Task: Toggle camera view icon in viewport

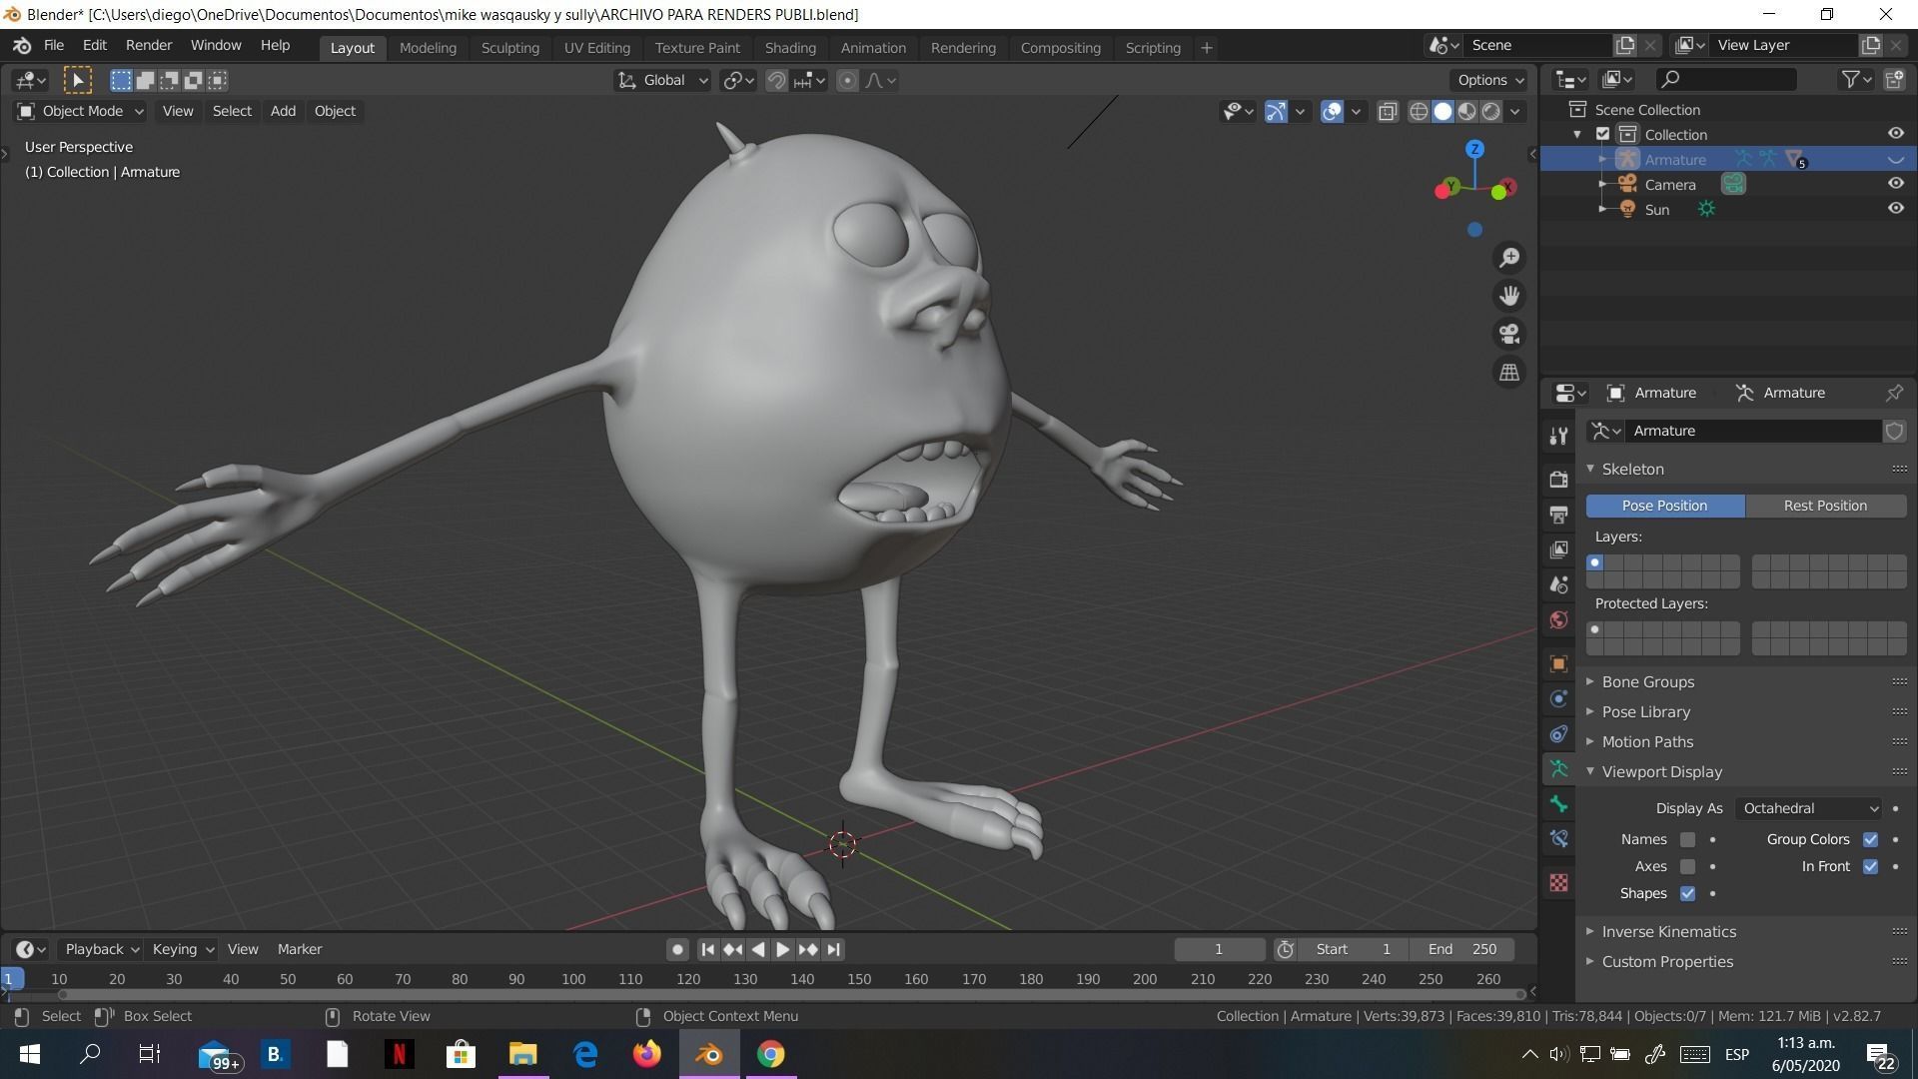Action: [x=1509, y=334]
